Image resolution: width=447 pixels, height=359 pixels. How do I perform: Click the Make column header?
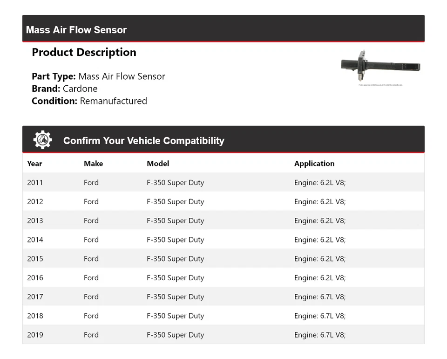[93, 164]
